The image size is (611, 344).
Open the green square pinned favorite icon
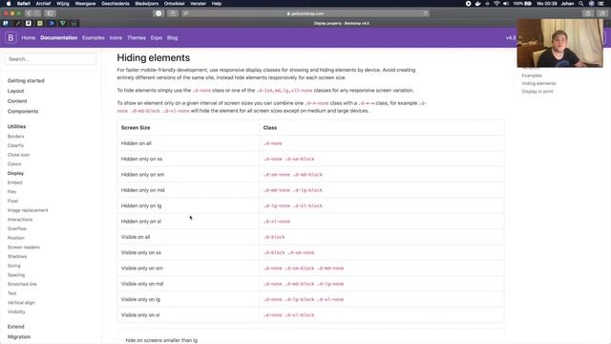40,23
